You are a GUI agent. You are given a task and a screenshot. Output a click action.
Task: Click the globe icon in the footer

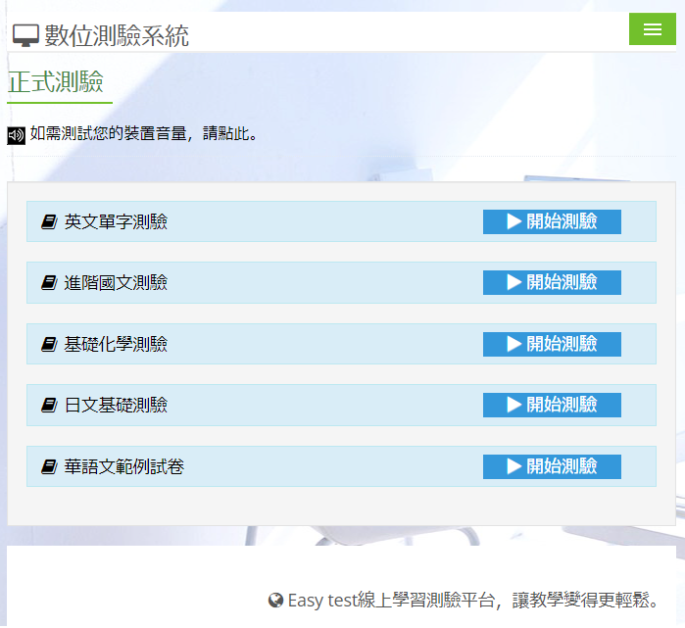pos(275,601)
